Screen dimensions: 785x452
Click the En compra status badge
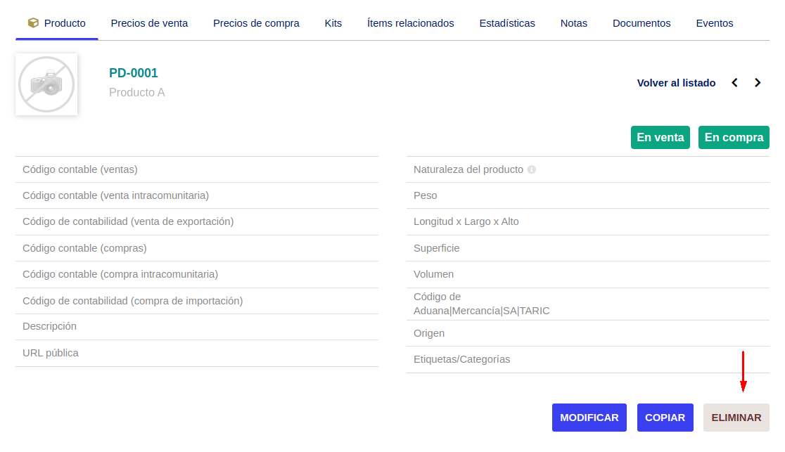pos(734,137)
